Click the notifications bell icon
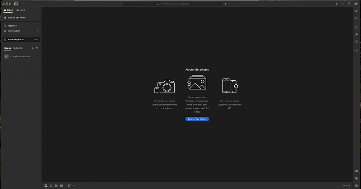361x189 pixels. 336,4
